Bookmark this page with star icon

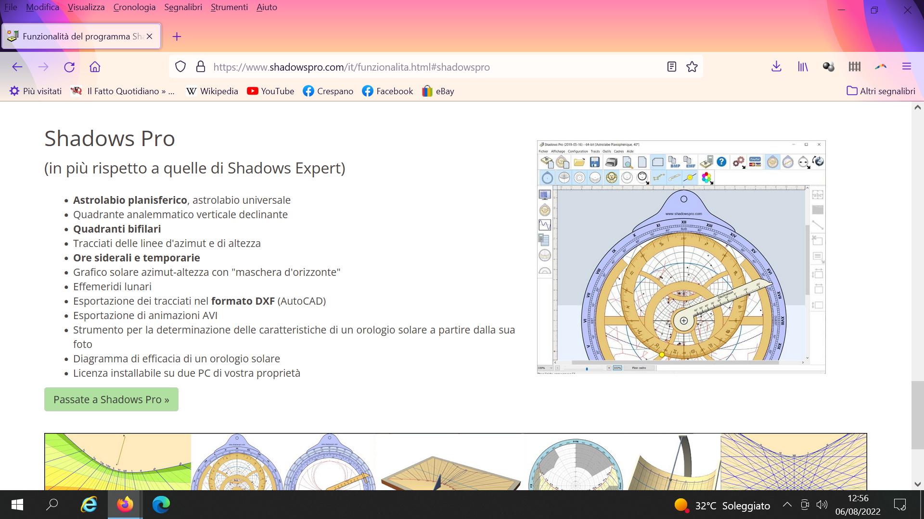[x=692, y=67]
